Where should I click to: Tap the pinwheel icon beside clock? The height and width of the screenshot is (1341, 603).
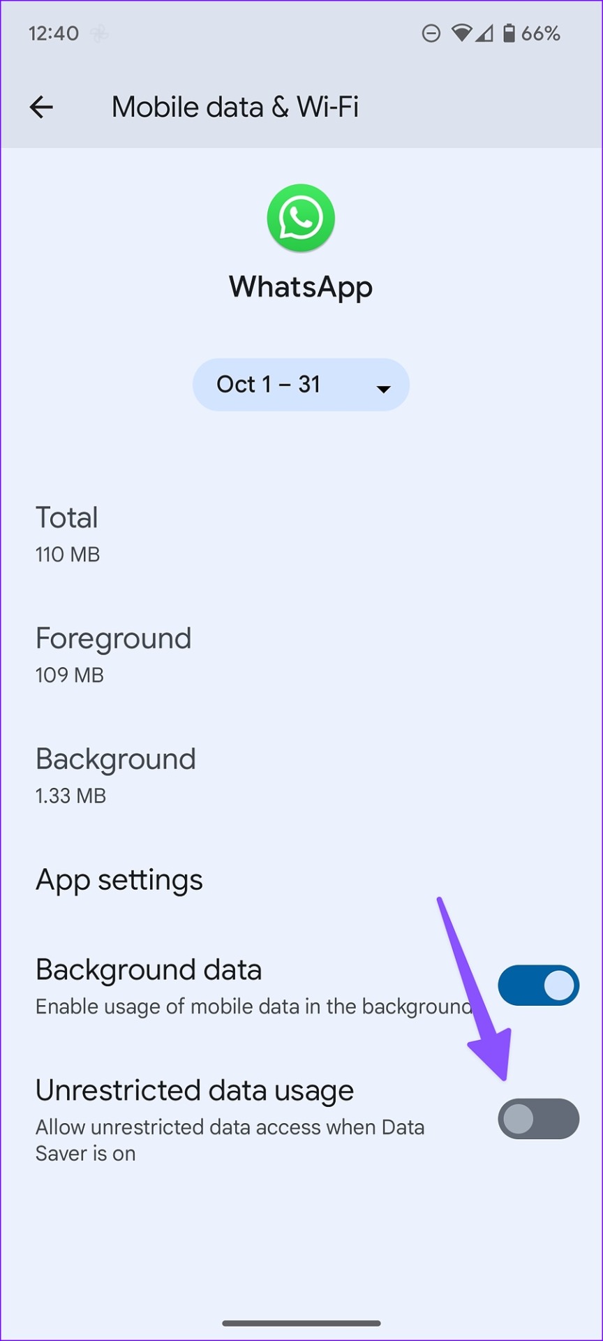click(99, 34)
